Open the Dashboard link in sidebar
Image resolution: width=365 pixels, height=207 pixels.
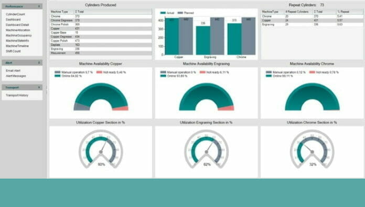tap(13, 19)
